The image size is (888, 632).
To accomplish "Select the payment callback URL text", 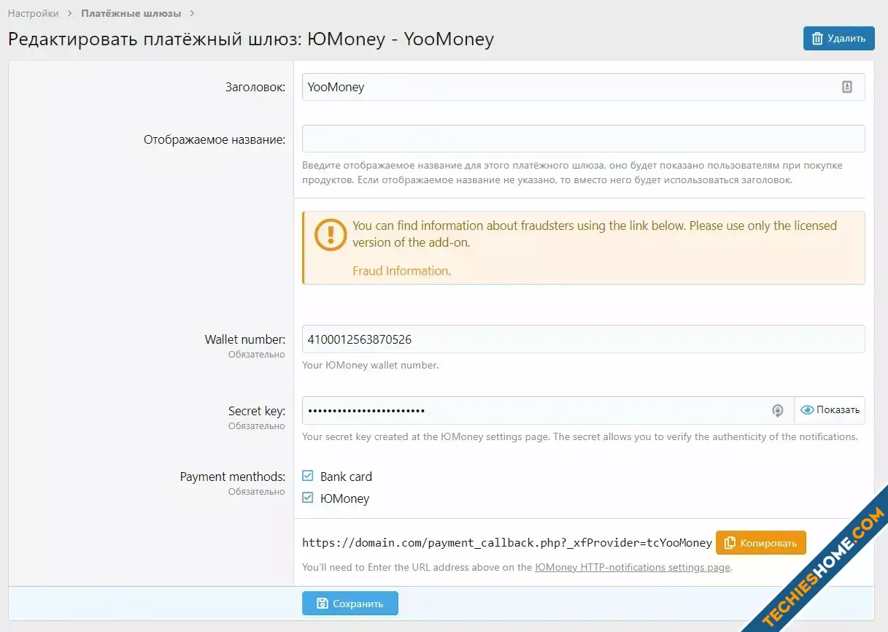I will [x=507, y=543].
